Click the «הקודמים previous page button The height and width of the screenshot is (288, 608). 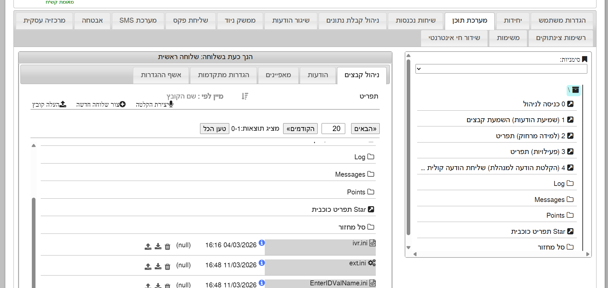tap(301, 129)
